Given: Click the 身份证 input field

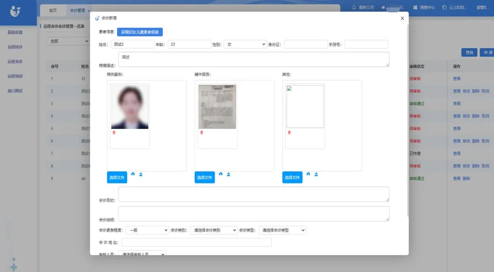Looking at the screenshot, I should (306, 44).
